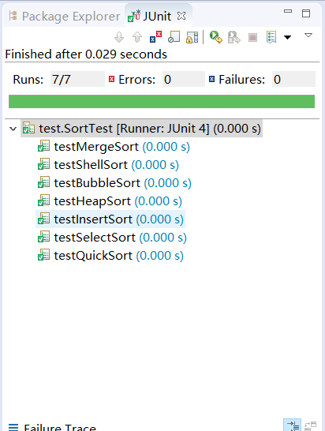325x431 pixels.
Task: Rerun test with failures first
Action: click(x=234, y=37)
